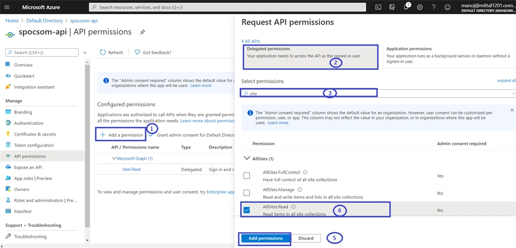Screen dimensions: 516x248
Task: Open the notifications bell icon
Action: pyautogui.click(x=407, y=7)
